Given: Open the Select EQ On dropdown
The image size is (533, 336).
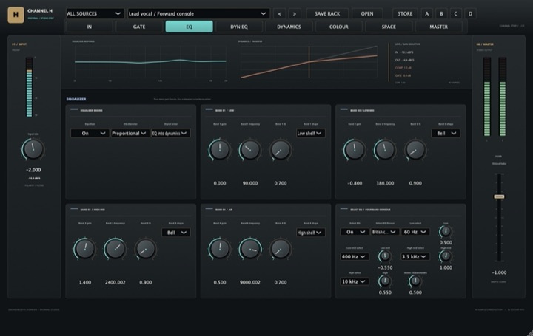Looking at the screenshot, I should [x=355, y=232].
